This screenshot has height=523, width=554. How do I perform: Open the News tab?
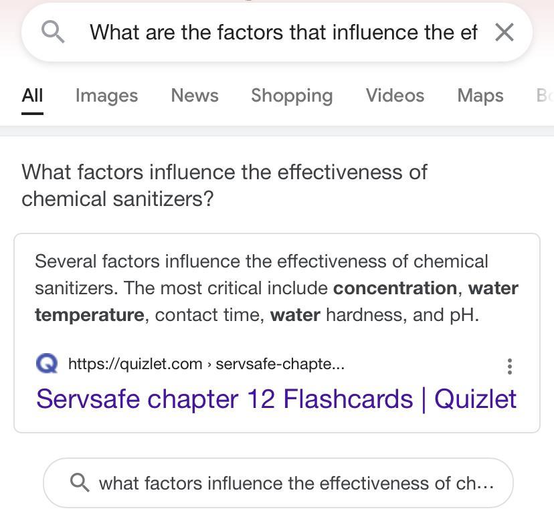click(x=194, y=95)
